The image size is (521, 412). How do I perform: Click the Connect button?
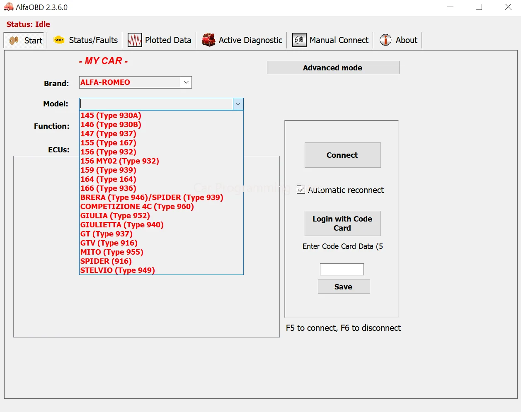(x=342, y=155)
